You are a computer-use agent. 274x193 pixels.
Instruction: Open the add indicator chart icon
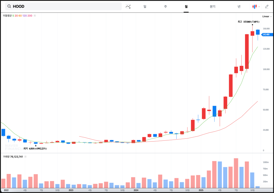[128, 6]
